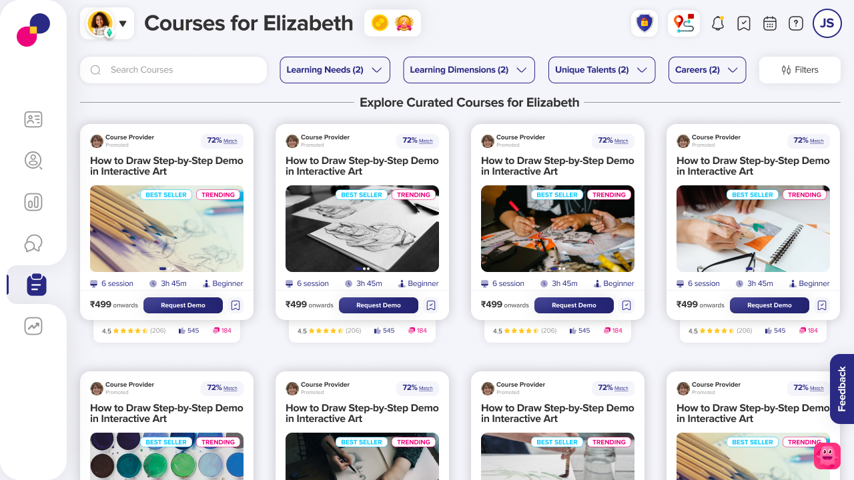Image resolution: width=854 pixels, height=480 pixels.
Task: Open the shield lock icon
Action: (x=645, y=23)
